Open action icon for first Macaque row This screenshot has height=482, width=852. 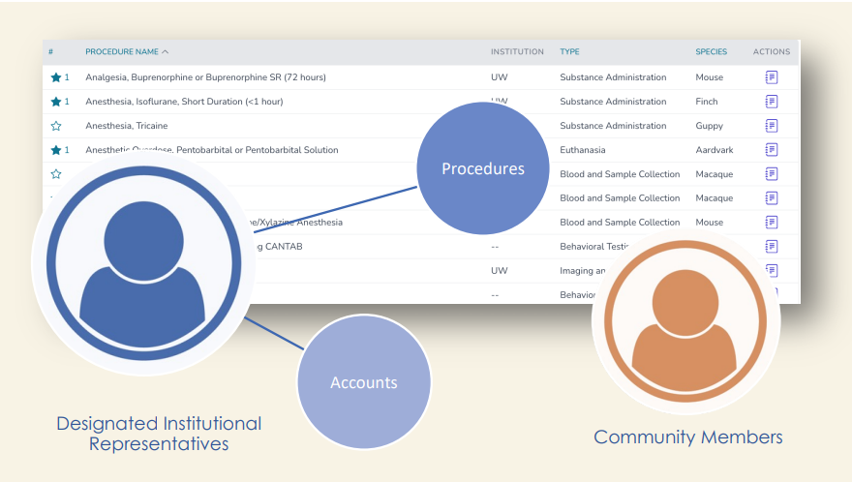point(771,174)
